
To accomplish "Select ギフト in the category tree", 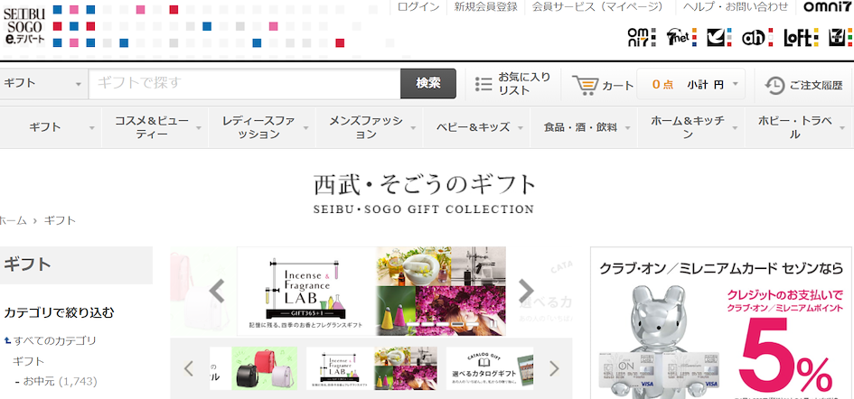I will (28, 361).
